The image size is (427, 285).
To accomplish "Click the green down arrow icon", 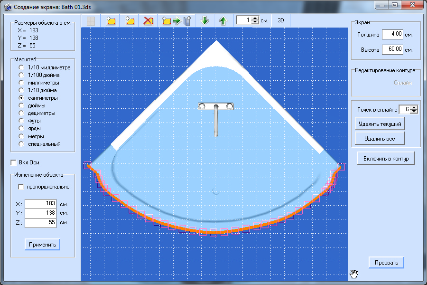I will (x=205, y=21).
